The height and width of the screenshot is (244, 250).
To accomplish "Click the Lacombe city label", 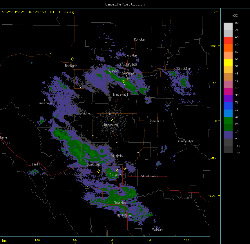I will [x=131, y=55].
